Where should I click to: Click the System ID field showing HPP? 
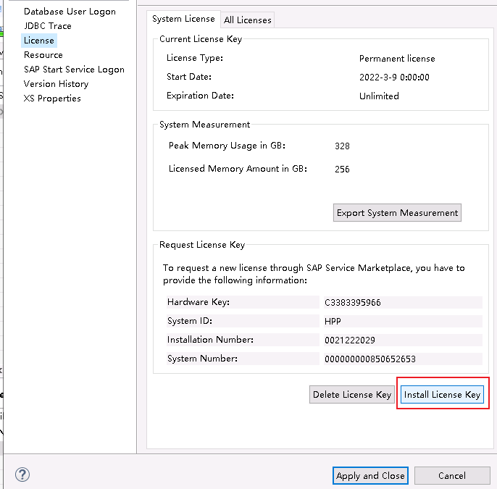(402, 321)
